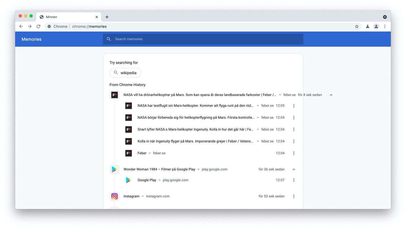
Task: Click the Feber favicon beside NASA börjar förbereda
Action: tap(128, 118)
